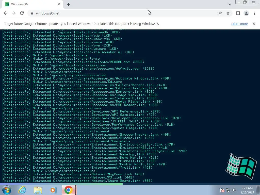This screenshot has height=195, width=260.
Task: Open a new tab with plus button
Action: pyautogui.click(x=69, y=4)
